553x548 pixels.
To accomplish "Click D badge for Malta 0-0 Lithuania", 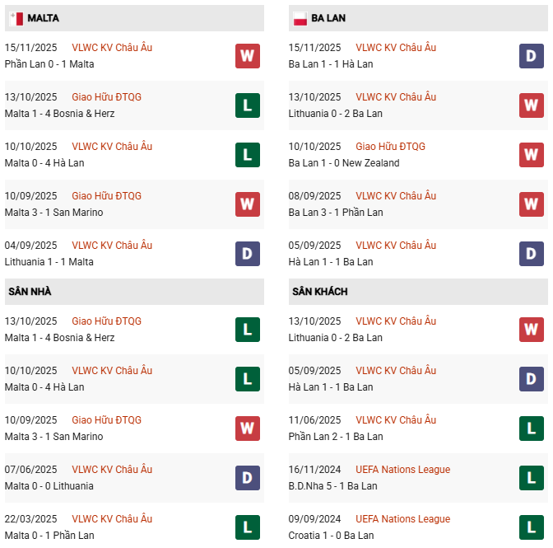I will 247,478.
